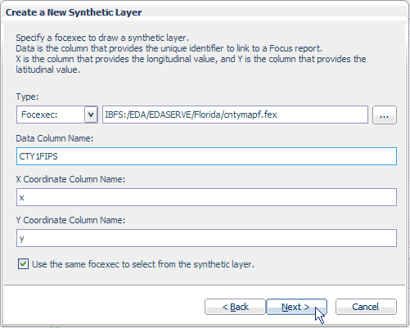
Task: Proceed with the Next > button
Action: [296, 307]
